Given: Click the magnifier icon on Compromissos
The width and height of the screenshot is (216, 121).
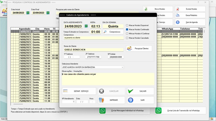Looking at the screenshot, I should coord(105,32).
